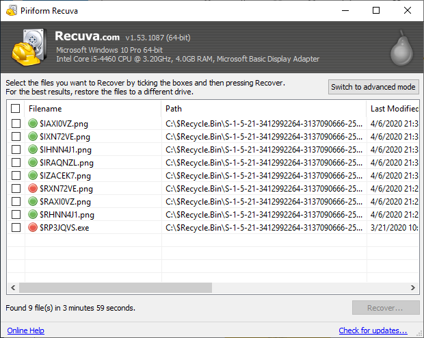
Task: Click the horizontal scrollbar thumb
Action: tap(116, 287)
